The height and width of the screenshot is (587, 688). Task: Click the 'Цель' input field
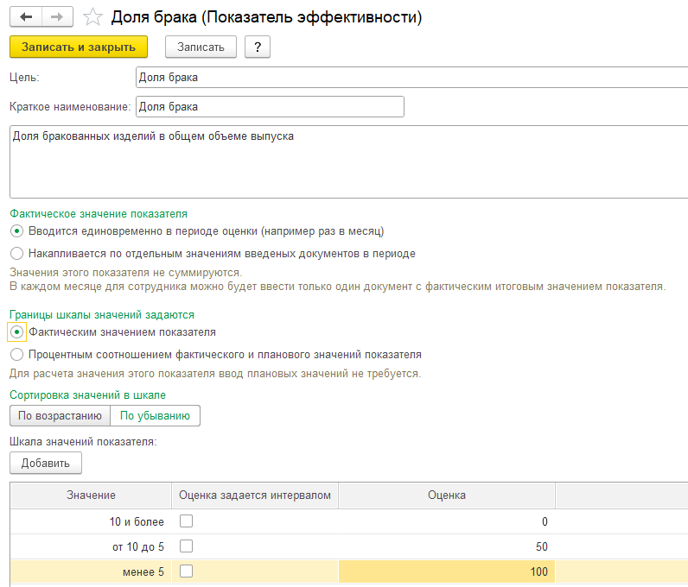pyautogui.click(x=411, y=77)
